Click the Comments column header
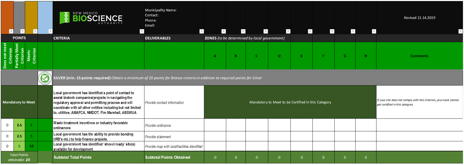 [x=420, y=56]
